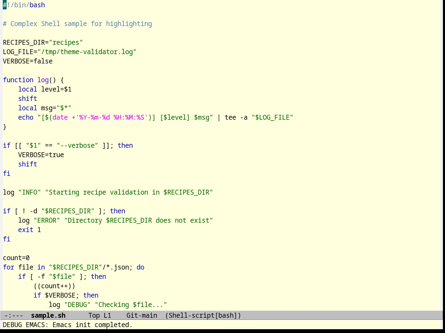Click the date format string '%Y-%m-%d %H:%M:%S'
Screen dimensions: 445x333
[x=112, y=117]
